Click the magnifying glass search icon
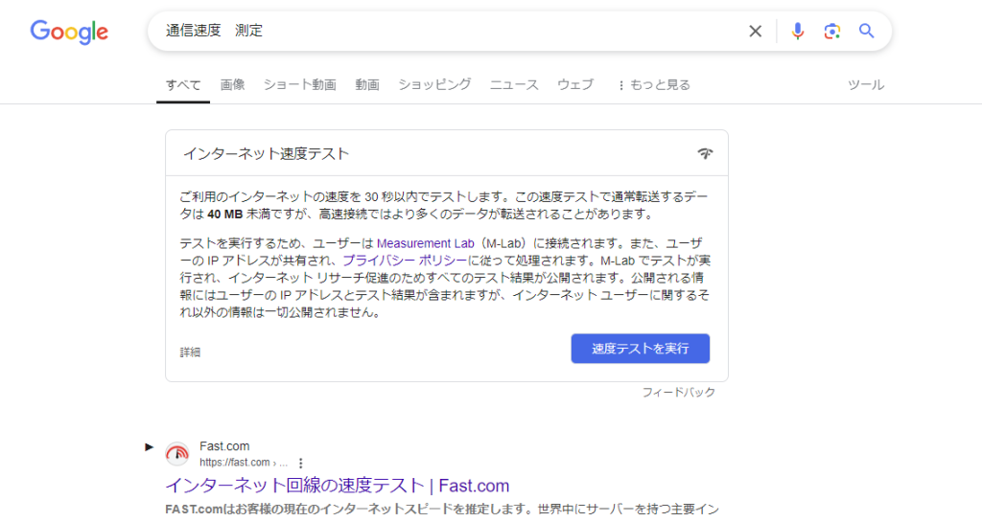The image size is (982, 522). [x=866, y=31]
